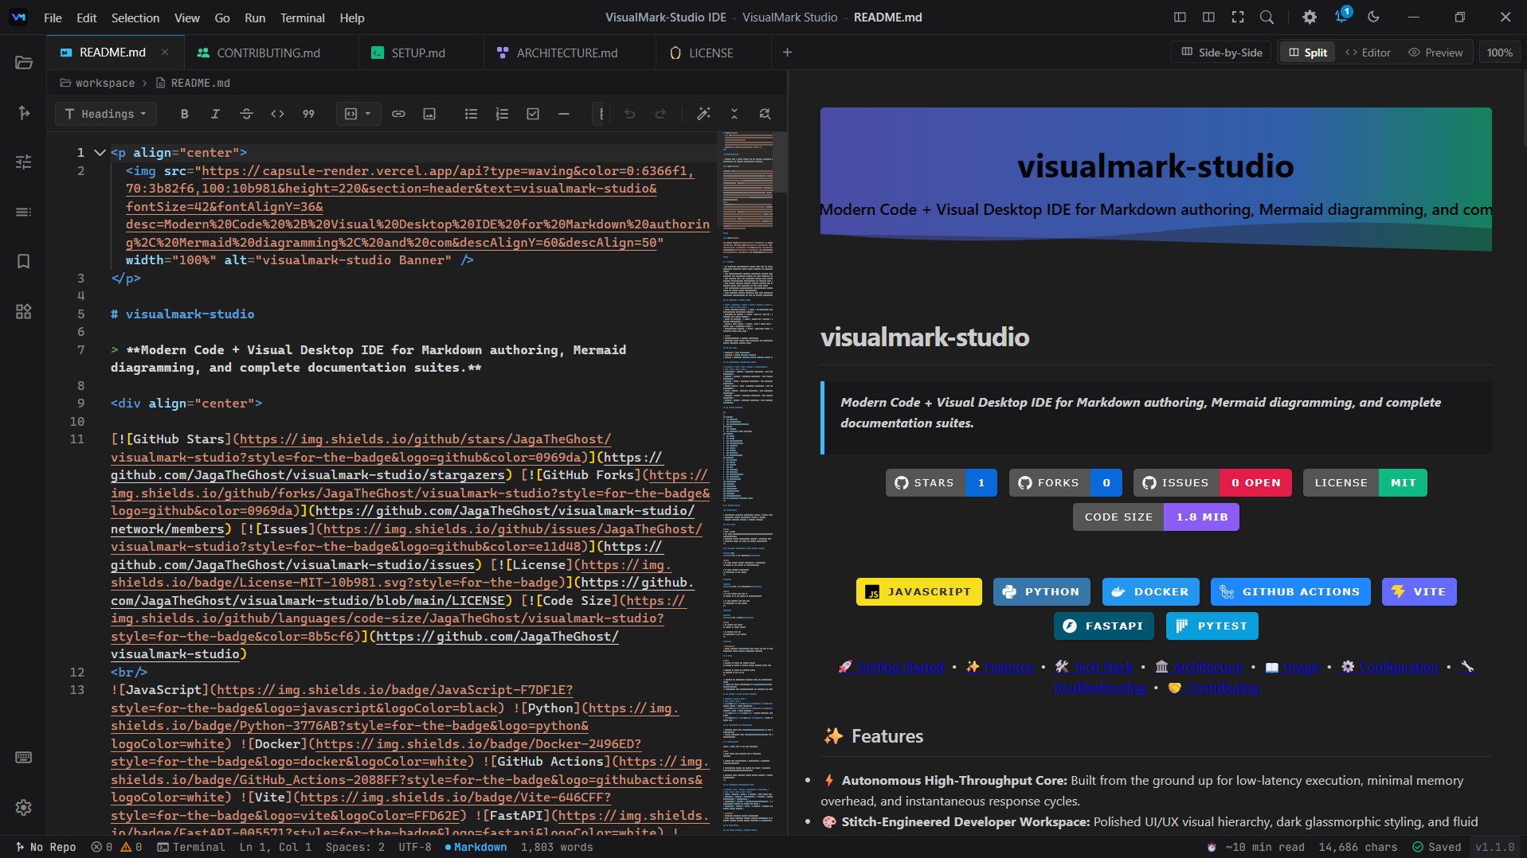Click the Troubleshooting preview link
This screenshot has height=858, width=1527.
1099,688
